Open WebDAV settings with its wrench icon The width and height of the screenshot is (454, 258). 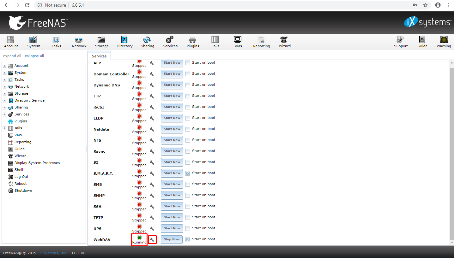pos(152,239)
